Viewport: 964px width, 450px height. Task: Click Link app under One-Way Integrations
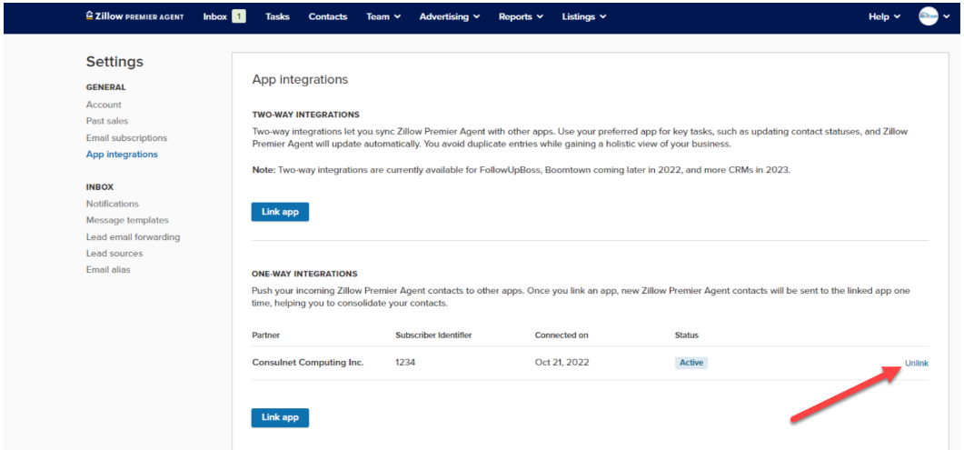pos(280,417)
